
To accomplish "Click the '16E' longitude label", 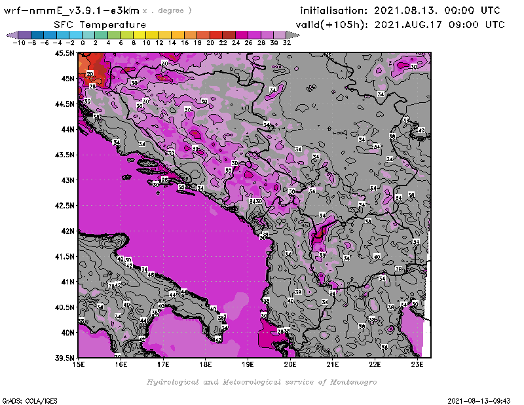I will 121,364.
